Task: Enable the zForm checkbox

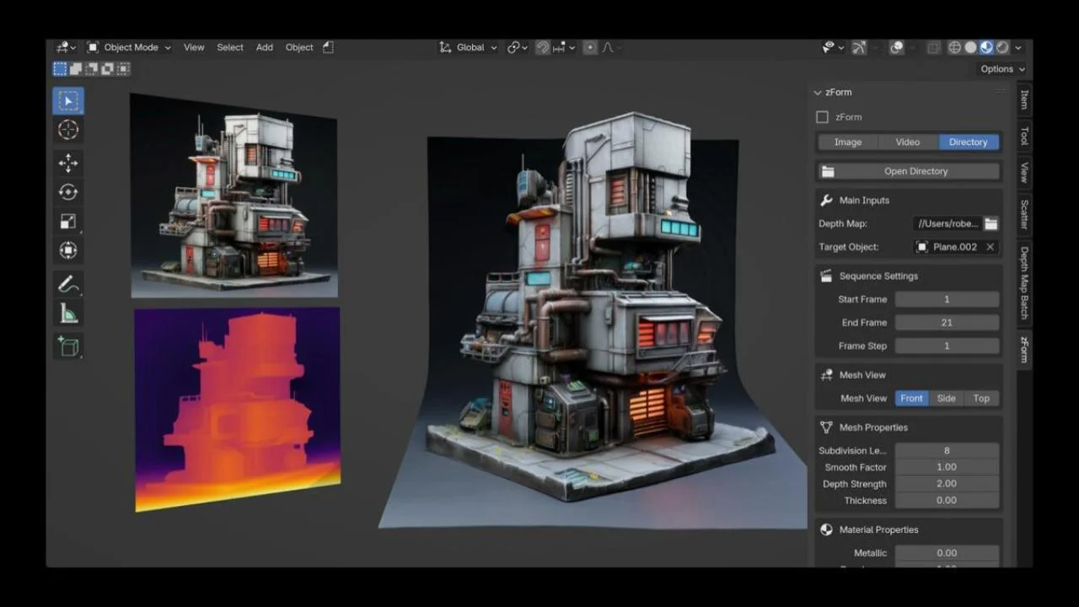Action: tap(823, 117)
